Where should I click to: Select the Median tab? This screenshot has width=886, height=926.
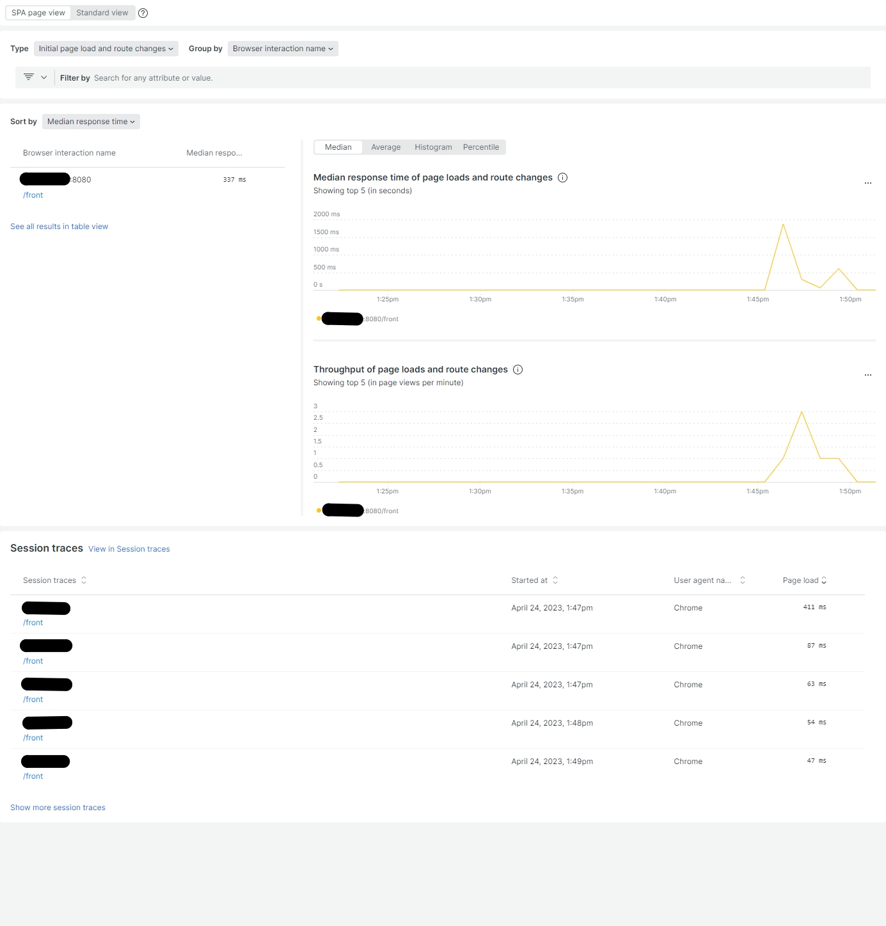pos(338,147)
